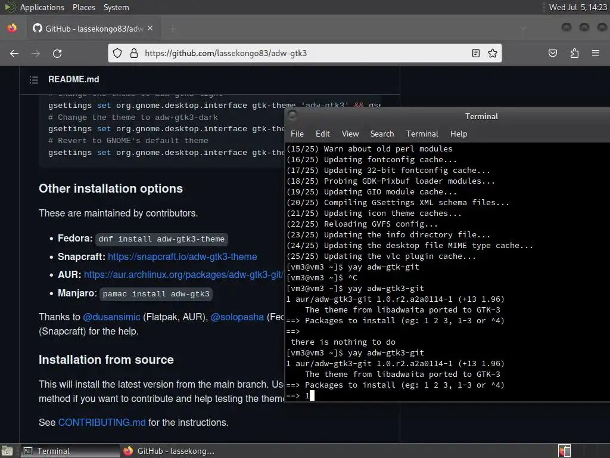Viewport: 610px width, 458px height.
Task: Click the 'there is nothing to do' terminal line
Action: coord(343,342)
